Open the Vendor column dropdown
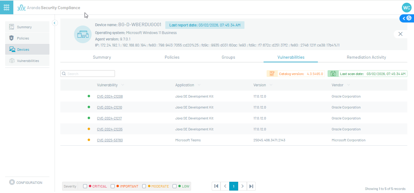Viewport: 414px width, 193px height. coord(349,85)
